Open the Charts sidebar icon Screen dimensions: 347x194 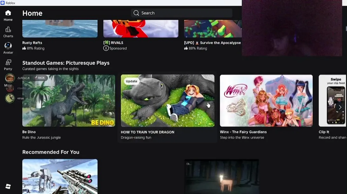[x=8, y=29]
